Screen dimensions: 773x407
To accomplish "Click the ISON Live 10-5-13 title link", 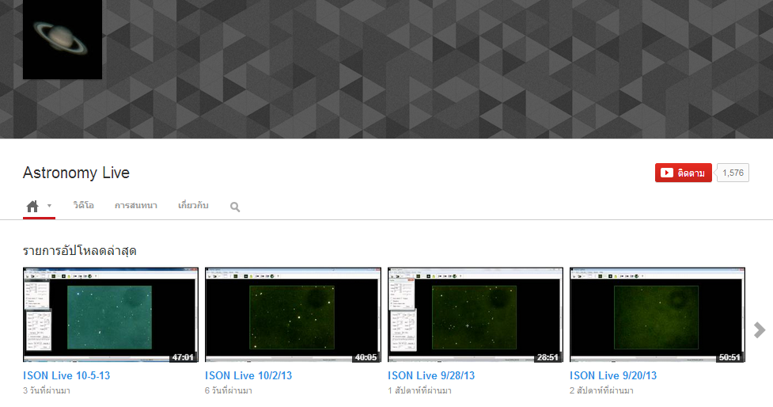I will point(66,375).
